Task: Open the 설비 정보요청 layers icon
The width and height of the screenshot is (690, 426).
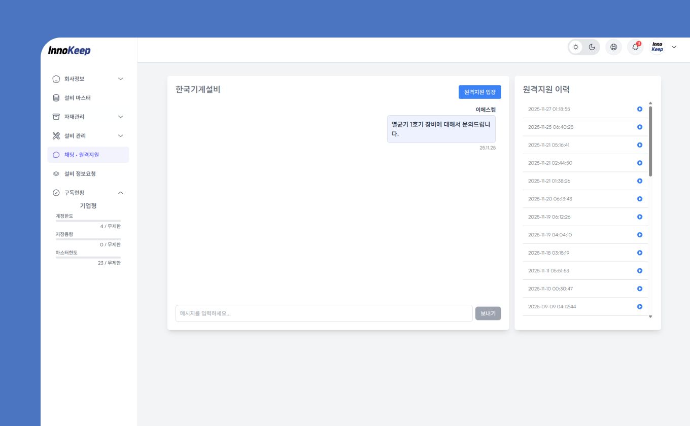Action: tap(56, 173)
